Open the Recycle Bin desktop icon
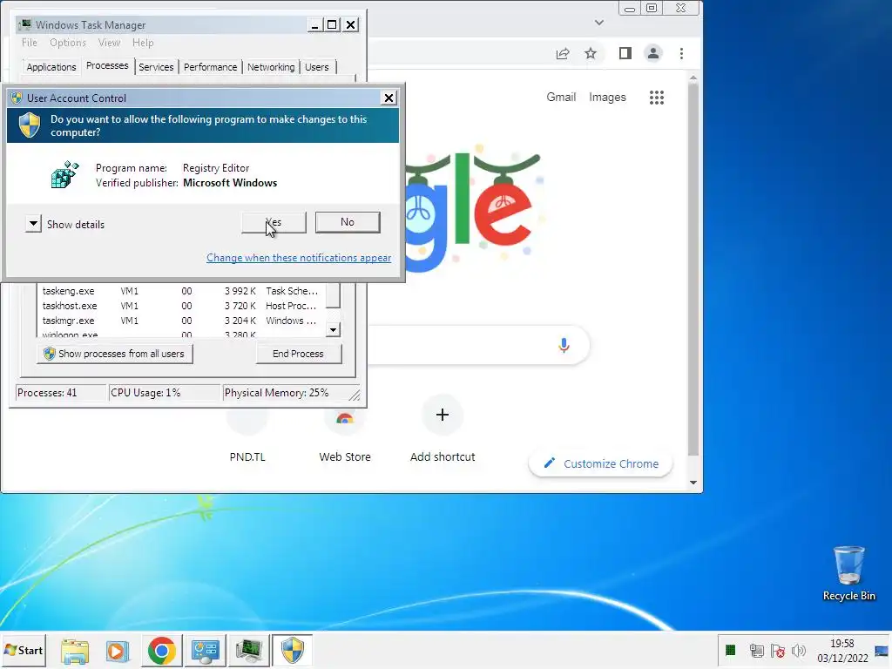Screen dimensions: 892x669 pyautogui.click(x=848, y=573)
